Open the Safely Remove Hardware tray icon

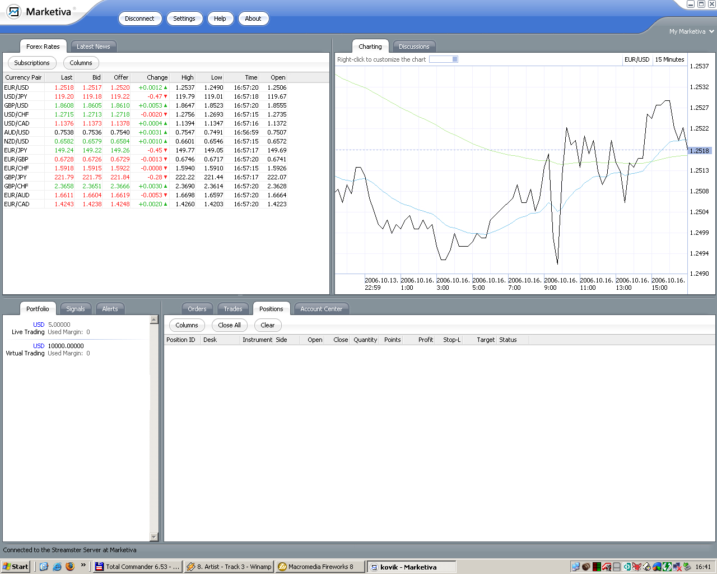pyautogui.click(x=687, y=567)
